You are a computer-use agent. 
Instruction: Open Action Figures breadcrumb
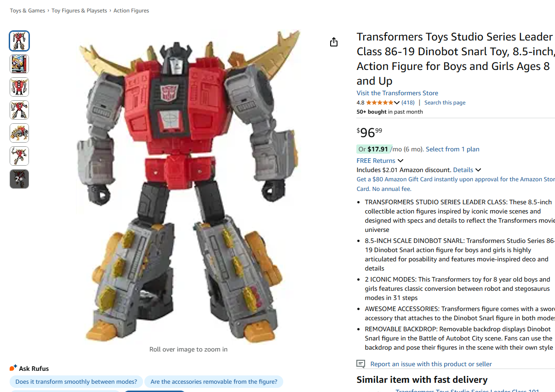pos(132,11)
